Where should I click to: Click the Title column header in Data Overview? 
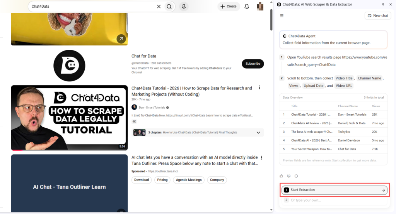[x=294, y=106]
